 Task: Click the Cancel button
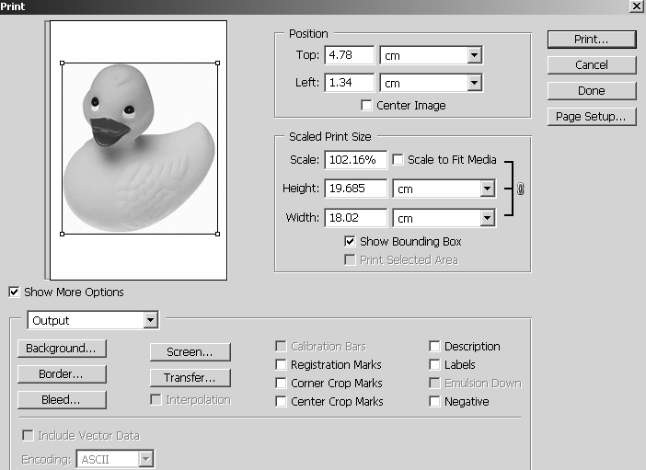592,65
